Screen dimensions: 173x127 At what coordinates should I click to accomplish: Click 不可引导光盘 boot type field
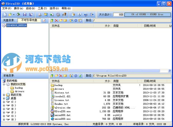tap(29, 20)
